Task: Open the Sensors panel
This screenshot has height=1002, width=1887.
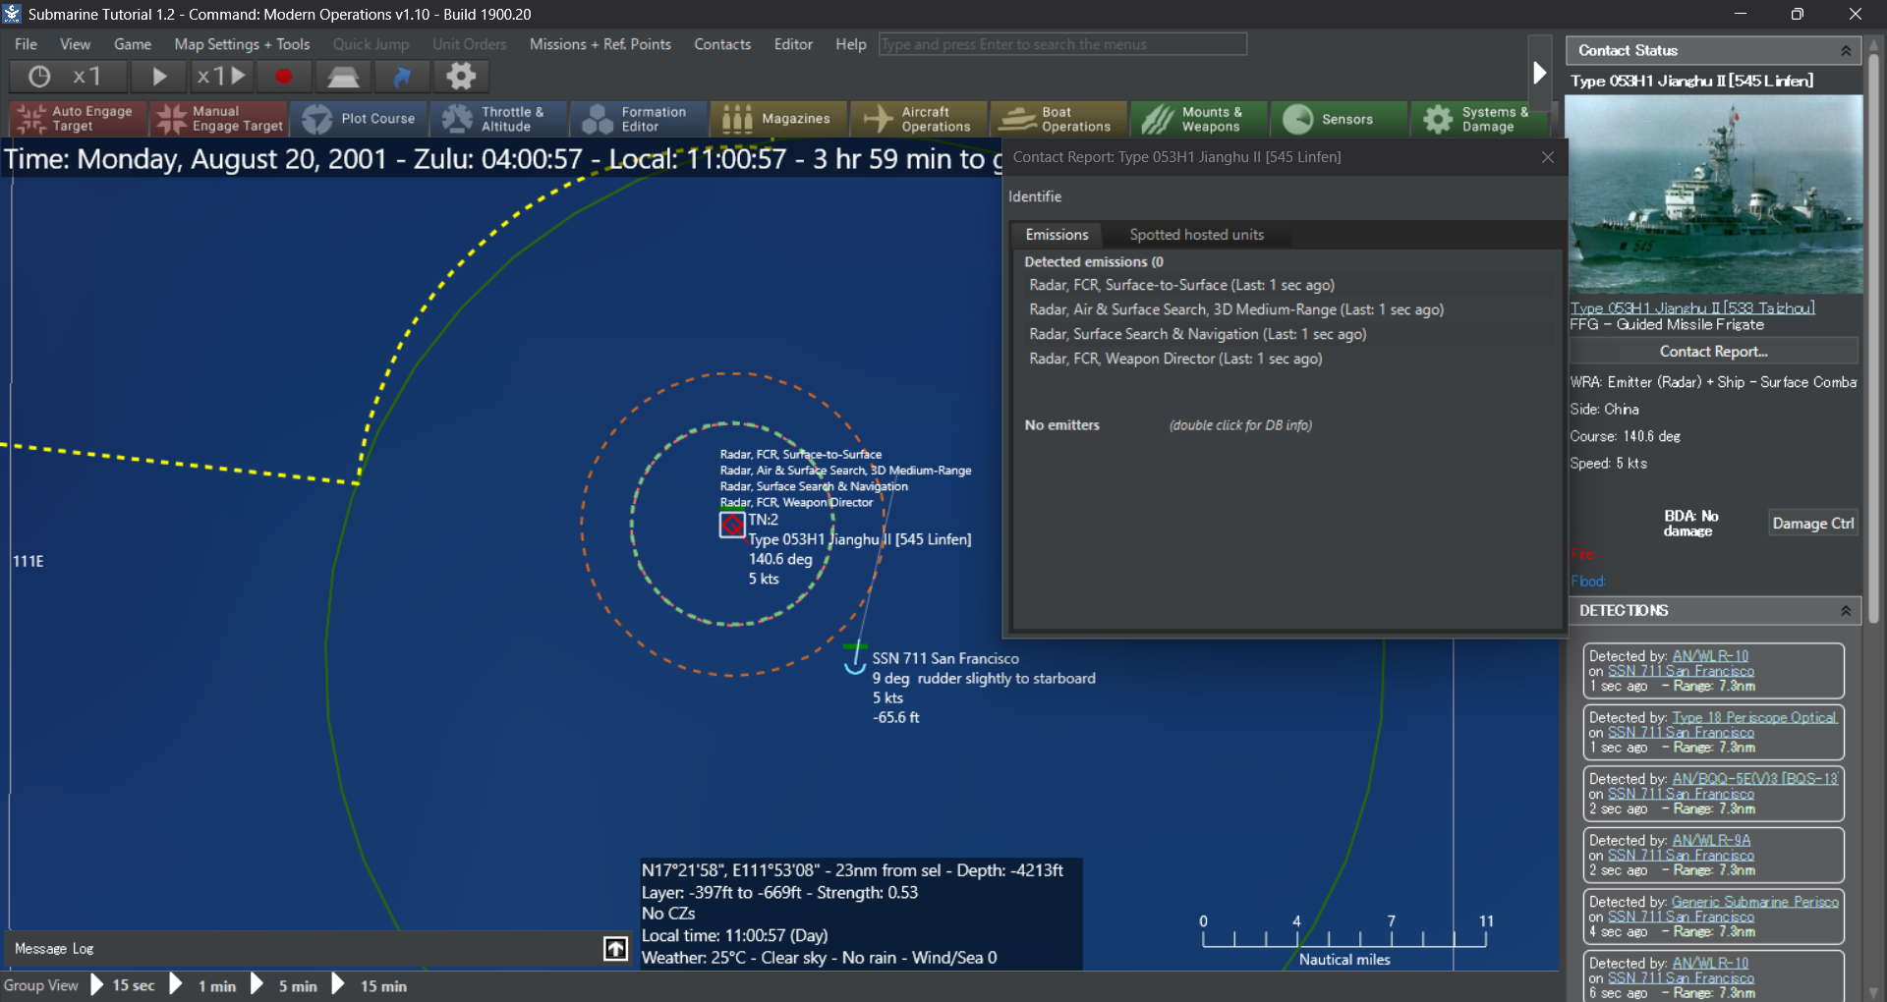Action: pos(1339,119)
